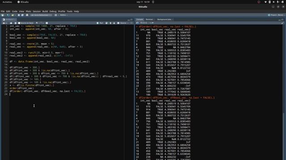Click line 21 is.finite code line
Screen dimensions: 286x160
pos(32,85)
